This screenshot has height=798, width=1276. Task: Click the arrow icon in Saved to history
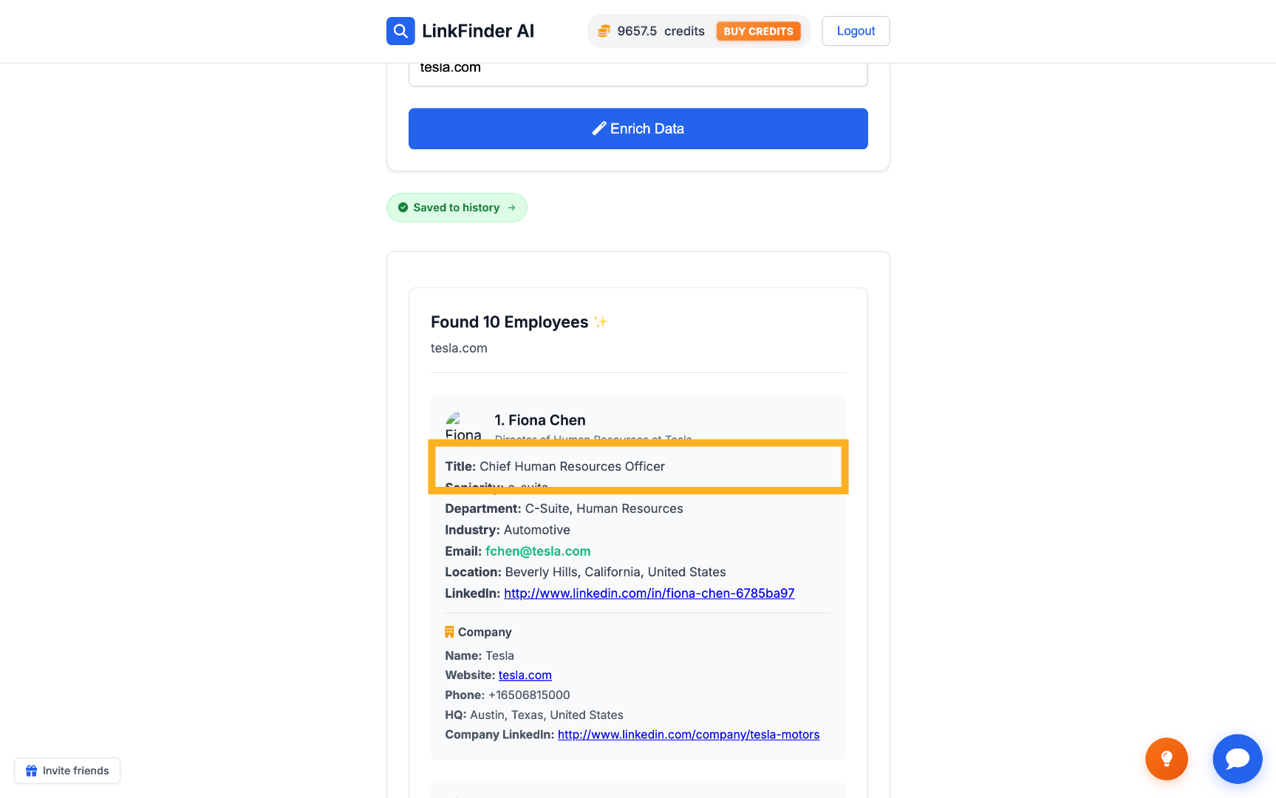click(511, 208)
